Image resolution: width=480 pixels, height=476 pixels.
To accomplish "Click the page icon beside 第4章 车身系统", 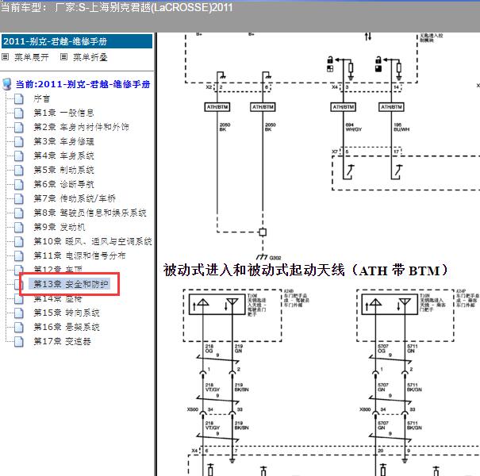I will (19, 156).
